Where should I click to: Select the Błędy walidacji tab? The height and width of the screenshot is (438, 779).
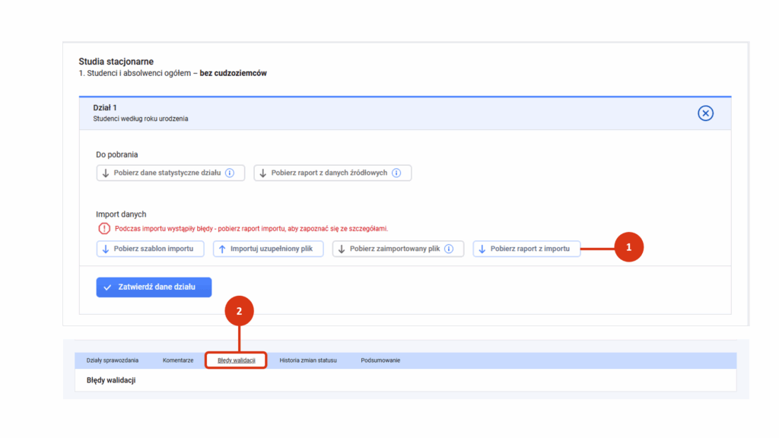(237, 360)
